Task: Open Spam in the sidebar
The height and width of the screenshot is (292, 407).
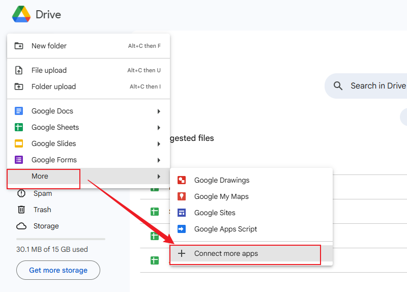Action: [43, 193]
